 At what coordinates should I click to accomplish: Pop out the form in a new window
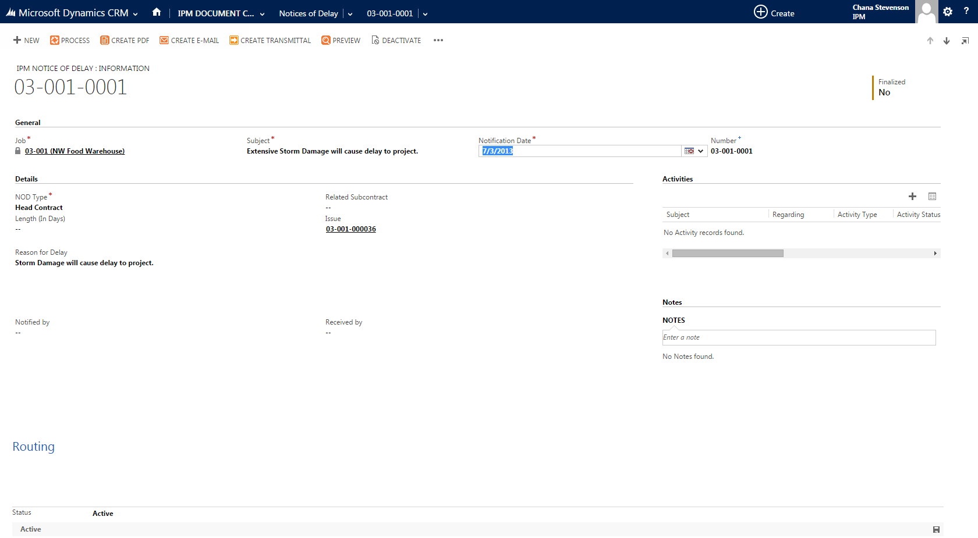coord(966,41)
